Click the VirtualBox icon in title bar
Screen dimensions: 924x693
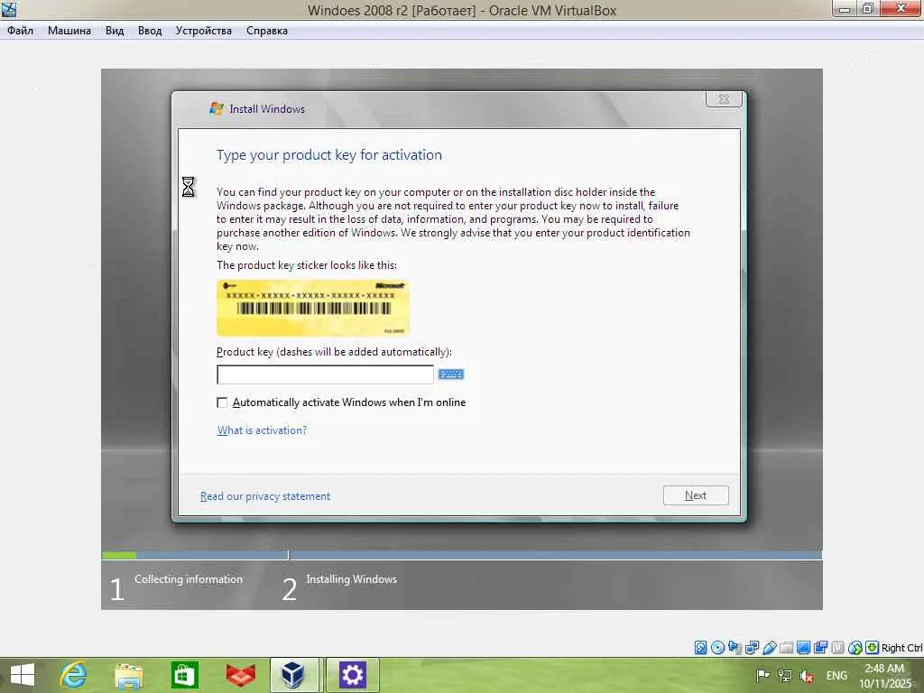pos(8,9)
